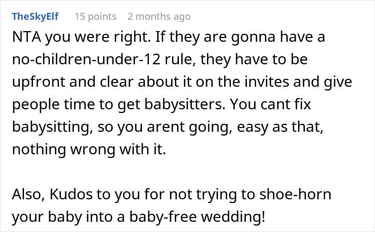Click the word 'upfront' in third line
This screenshot has height=232, width=375.
[x=38, y=82]
